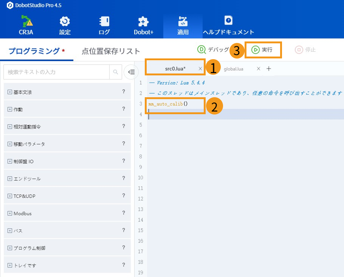Close the src0.lua tab
Screen dimensions: 344x277
pyautogui.click(x=200, y=69)
